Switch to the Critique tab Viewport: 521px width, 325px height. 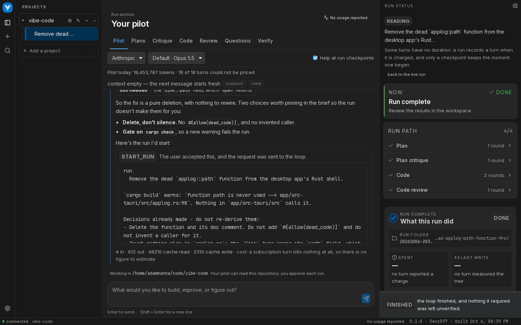point(162,41)
